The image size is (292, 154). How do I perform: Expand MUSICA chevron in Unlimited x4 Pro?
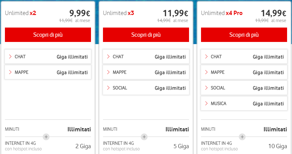[206, 103]
